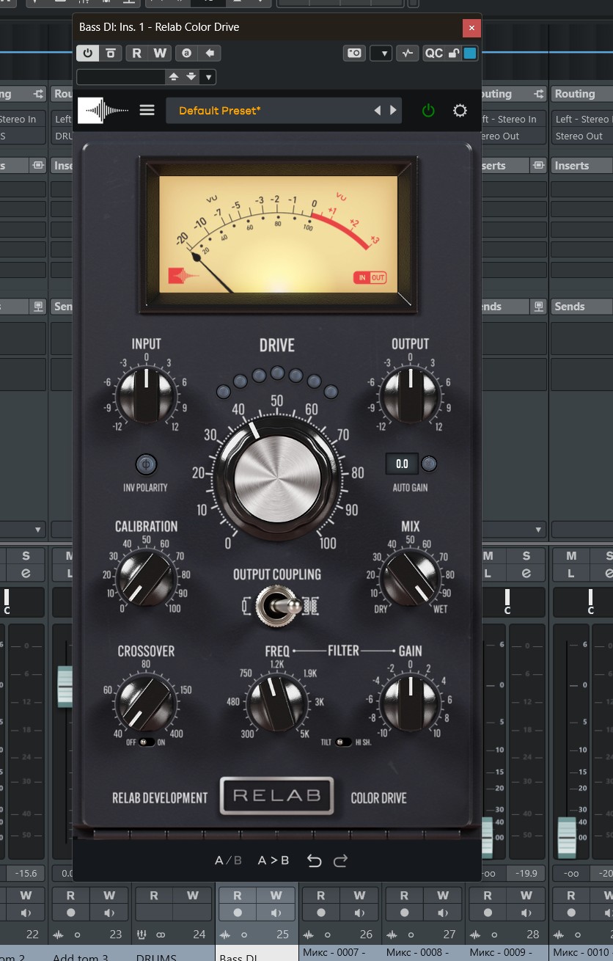Switch the TILT / HI SH. filter toggle
Viewport: 613px width, 961px height.
pos(342,742)
